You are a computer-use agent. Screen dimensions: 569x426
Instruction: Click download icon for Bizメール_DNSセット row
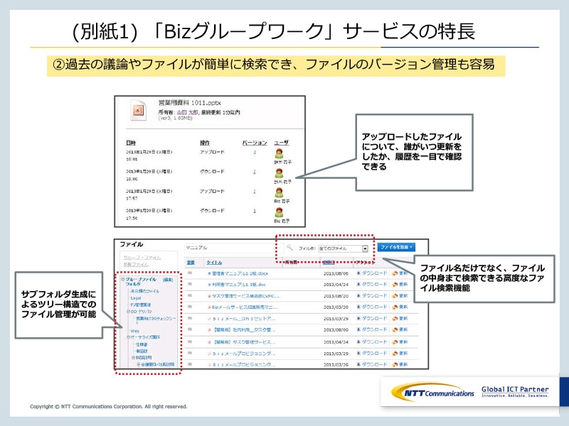pos(359,318)
